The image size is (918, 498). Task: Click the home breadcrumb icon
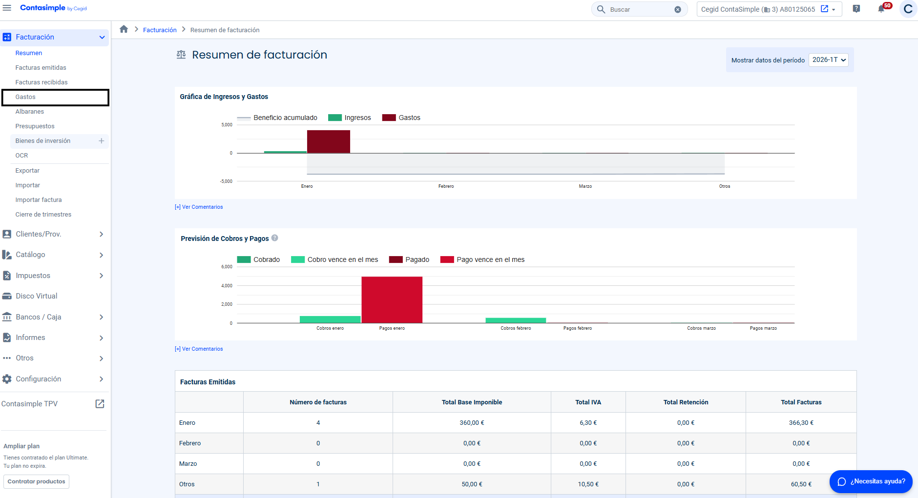pos(124,29)
